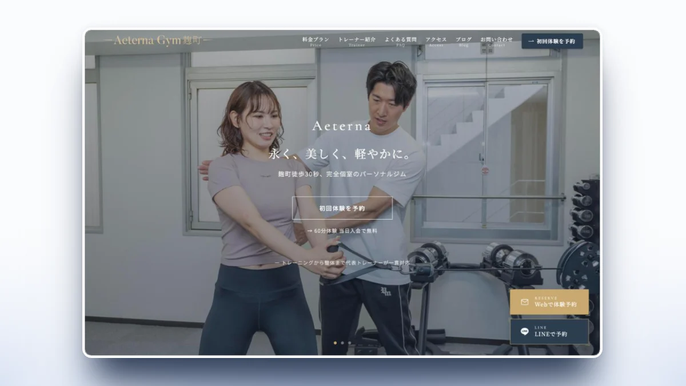The width and height of the screenshot is (686, 386).
Task: Select the first gold slider dot
Action: pos(335,343)
